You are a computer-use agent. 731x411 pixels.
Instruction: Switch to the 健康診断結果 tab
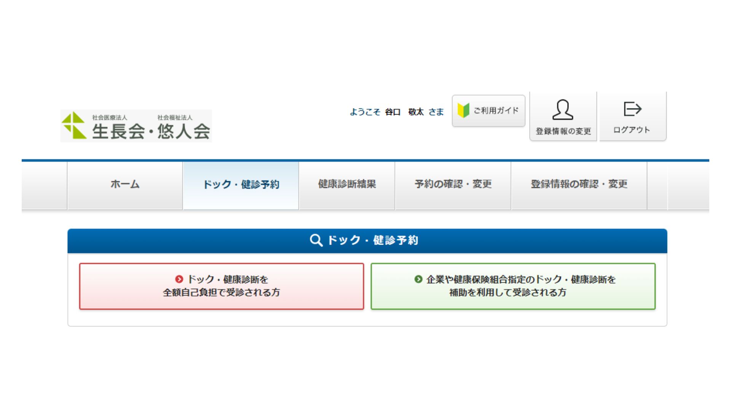pyautogui.click(x=347, y=185)
